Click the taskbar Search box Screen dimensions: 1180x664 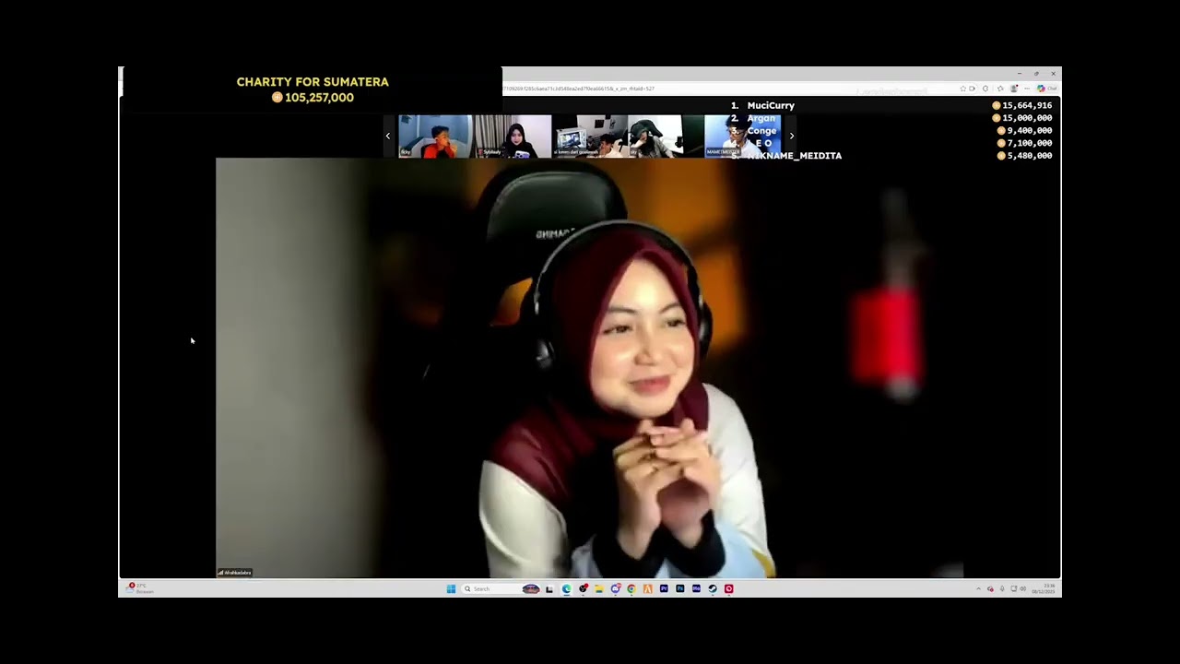501,588
